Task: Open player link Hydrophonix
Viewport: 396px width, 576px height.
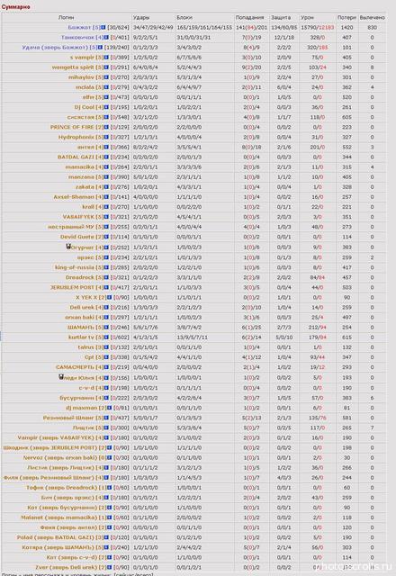Action: click(x=81, y=137)
